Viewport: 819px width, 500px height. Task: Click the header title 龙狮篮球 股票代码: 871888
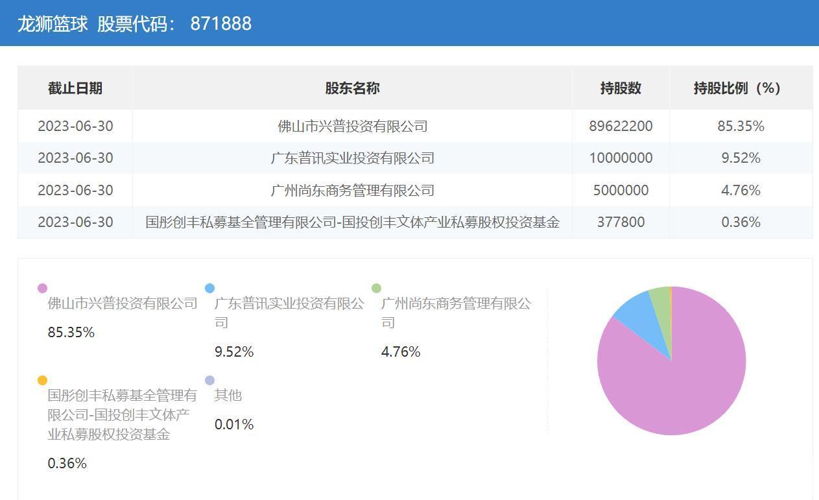134,24
